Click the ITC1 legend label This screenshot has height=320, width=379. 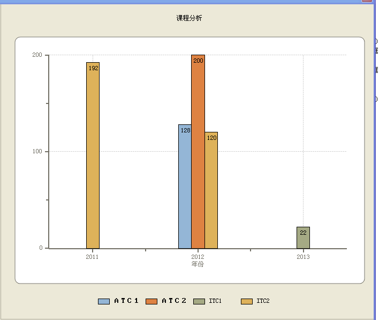215,301
